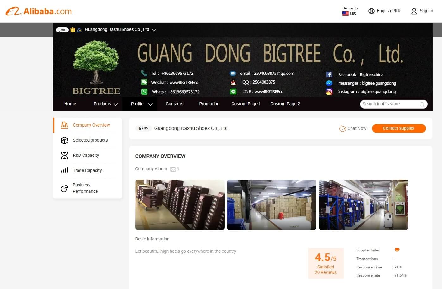Click the Company Album picture count icon
This screenshot has height=289, width=442.
click(173, 169)
